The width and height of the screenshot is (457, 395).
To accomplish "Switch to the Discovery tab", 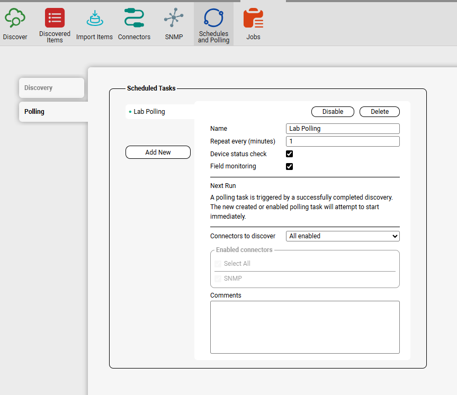I will click(x=51, y=88).
